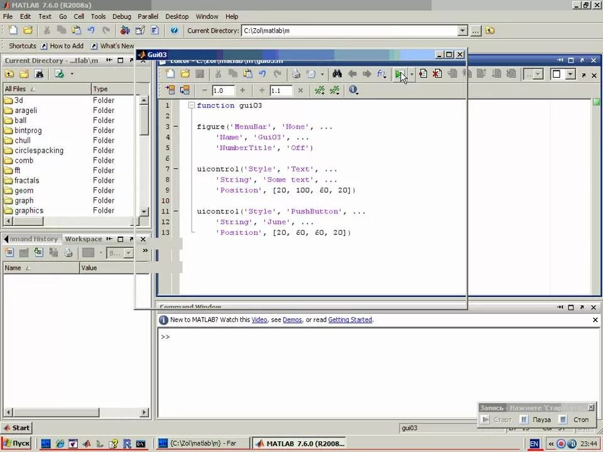Open file icon in main MATLAB toolbar
This screenshot has height=452, width=603.
point(28,30)
